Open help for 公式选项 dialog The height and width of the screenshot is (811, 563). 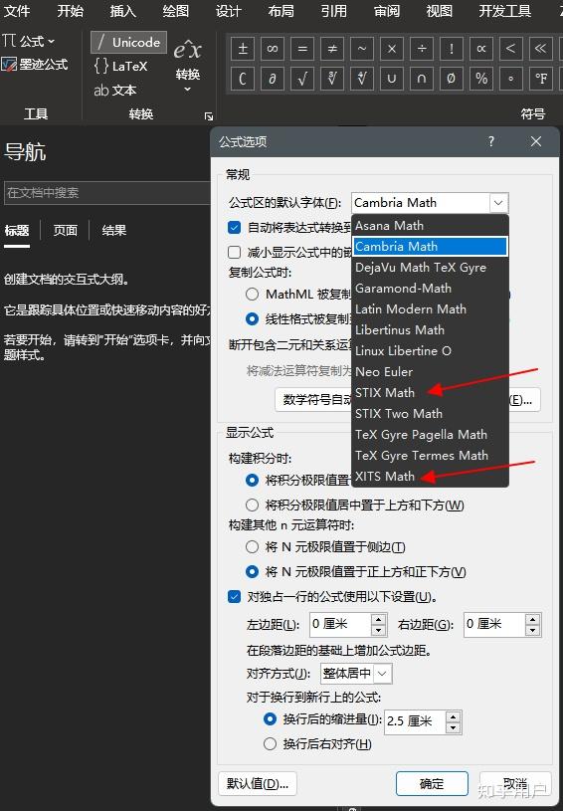(x=491, y=141)
